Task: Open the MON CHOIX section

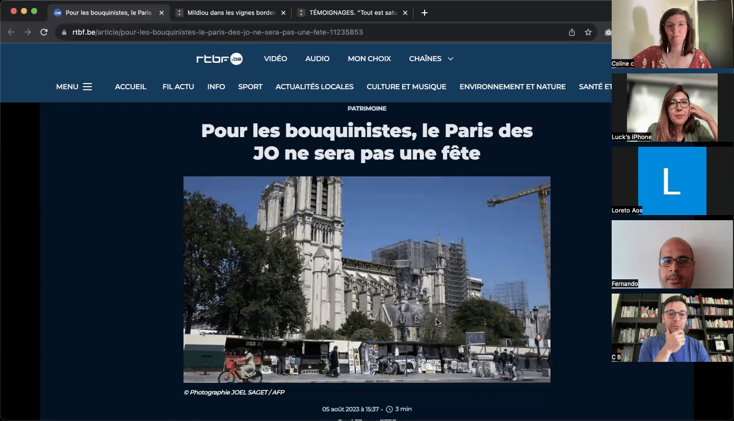Action: point(370,59)
